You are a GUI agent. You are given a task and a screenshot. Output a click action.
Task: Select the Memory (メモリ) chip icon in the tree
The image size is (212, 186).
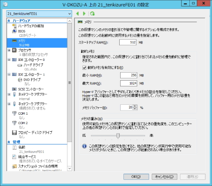coord(14,41)
